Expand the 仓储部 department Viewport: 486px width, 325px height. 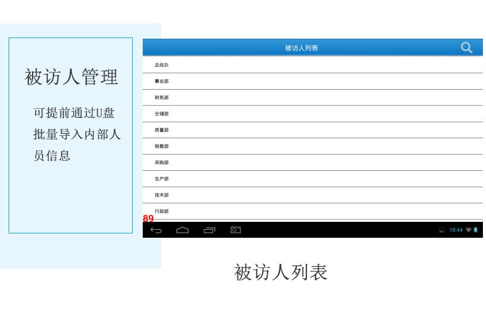162,114
